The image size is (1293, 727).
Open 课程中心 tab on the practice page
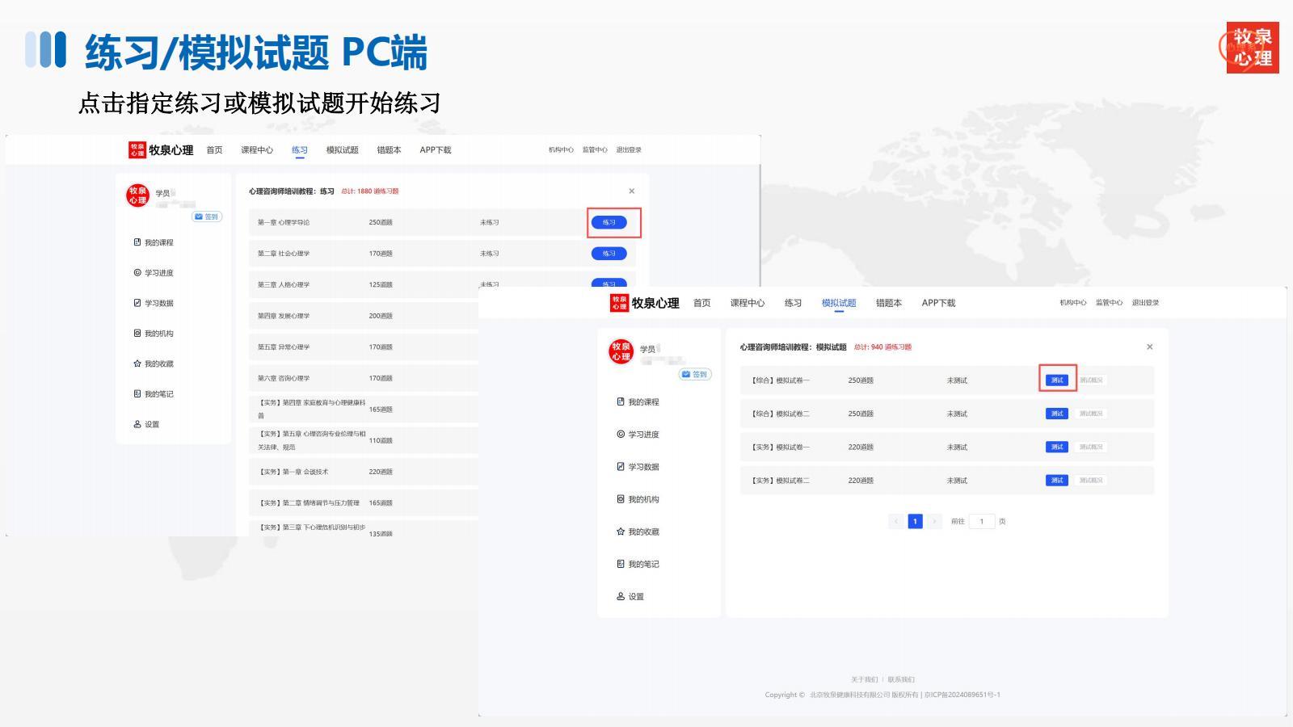tap(257, 150)
